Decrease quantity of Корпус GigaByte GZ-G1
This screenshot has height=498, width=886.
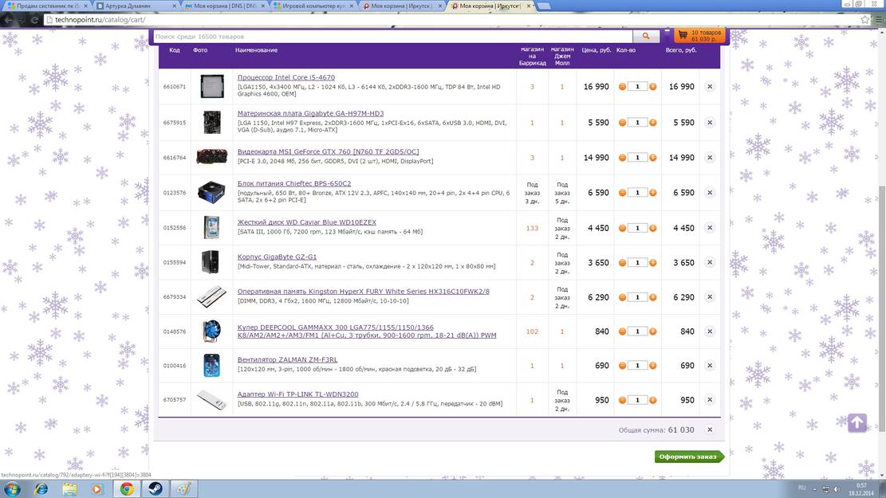(x=622, y=263)
